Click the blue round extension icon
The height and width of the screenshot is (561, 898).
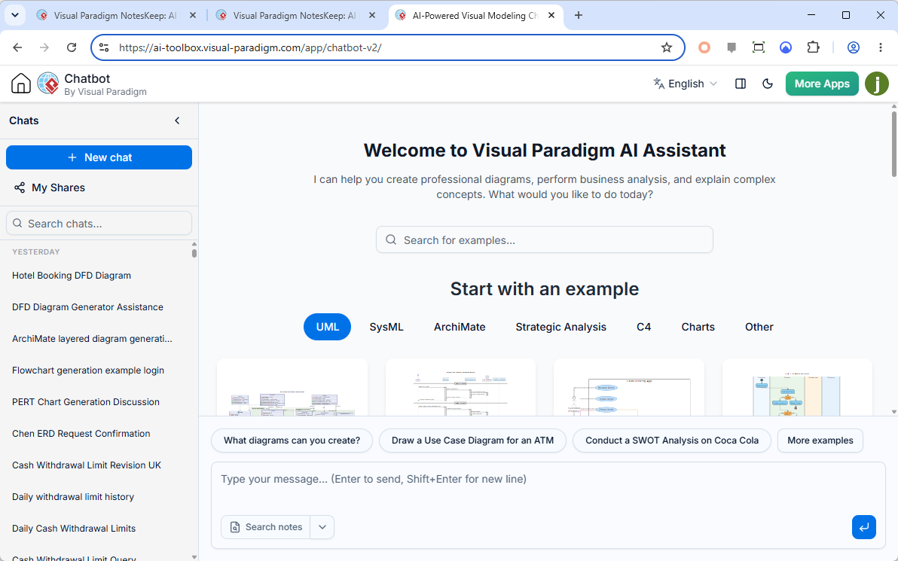pyautogui.click(x=786, y=47)
